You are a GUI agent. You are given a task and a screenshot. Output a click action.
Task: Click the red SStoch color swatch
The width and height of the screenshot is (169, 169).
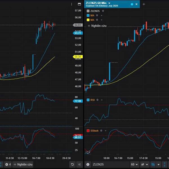[x=88, y=131]
